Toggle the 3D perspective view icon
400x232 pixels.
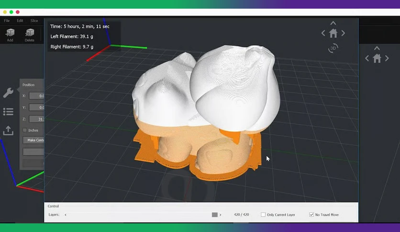(x=333, y=48)
